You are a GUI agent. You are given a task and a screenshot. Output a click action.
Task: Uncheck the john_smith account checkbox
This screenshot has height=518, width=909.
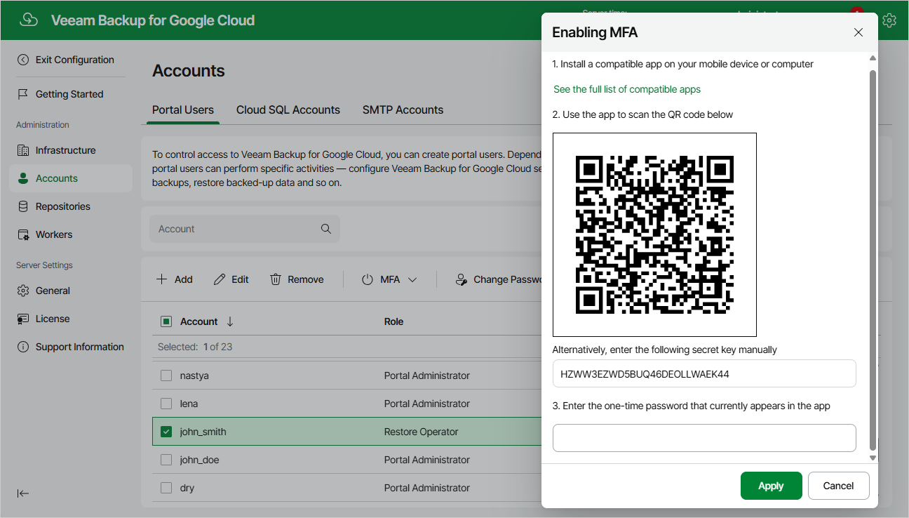click(166, 432)
